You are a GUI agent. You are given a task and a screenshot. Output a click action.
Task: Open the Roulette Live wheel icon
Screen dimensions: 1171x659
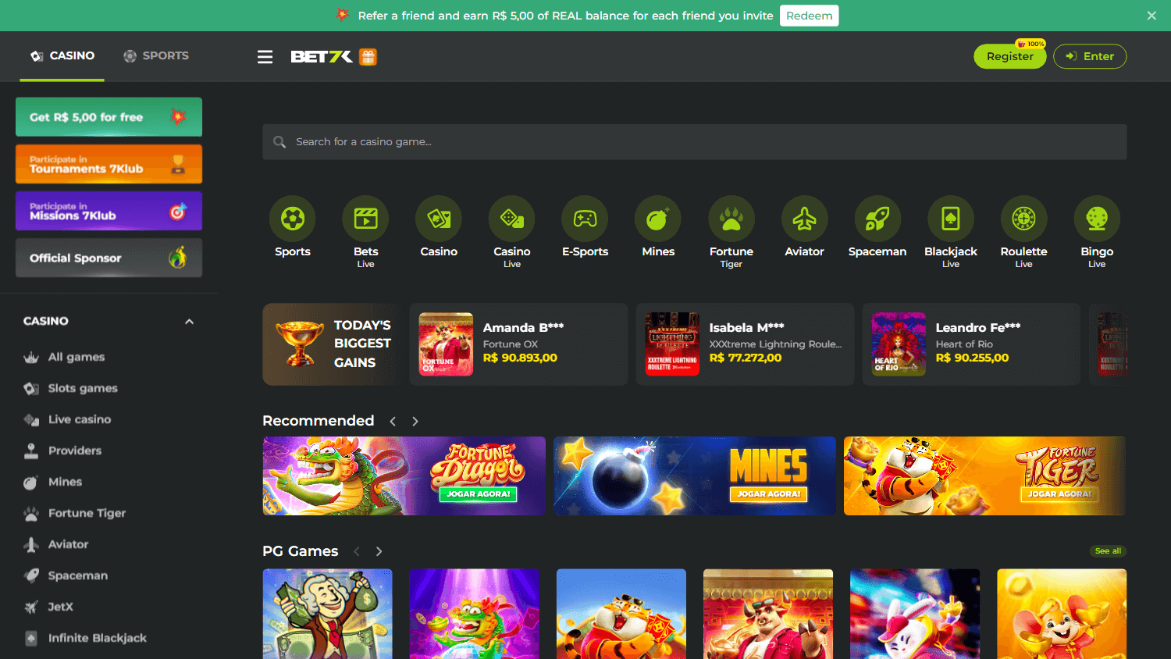click(1023, 219)
